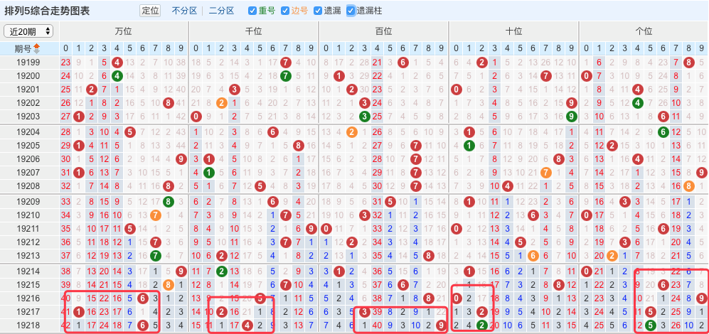Screen dimensions: 709x334
Task: Select the period 19218 row label
Action: [x=28, y=325]
